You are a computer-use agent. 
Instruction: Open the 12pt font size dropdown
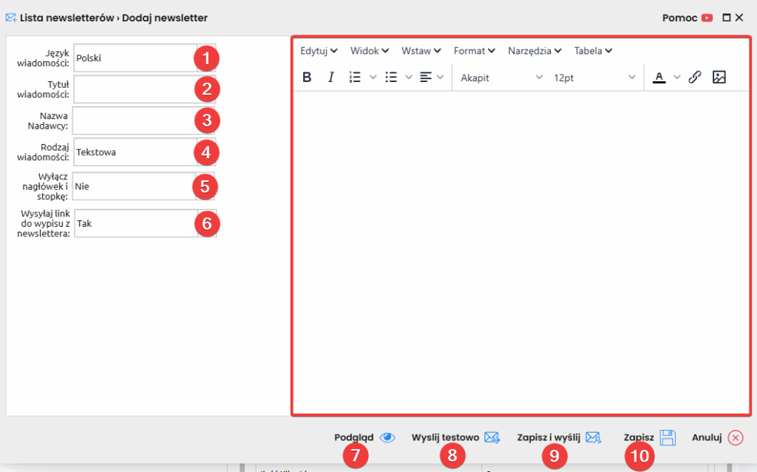594,78
